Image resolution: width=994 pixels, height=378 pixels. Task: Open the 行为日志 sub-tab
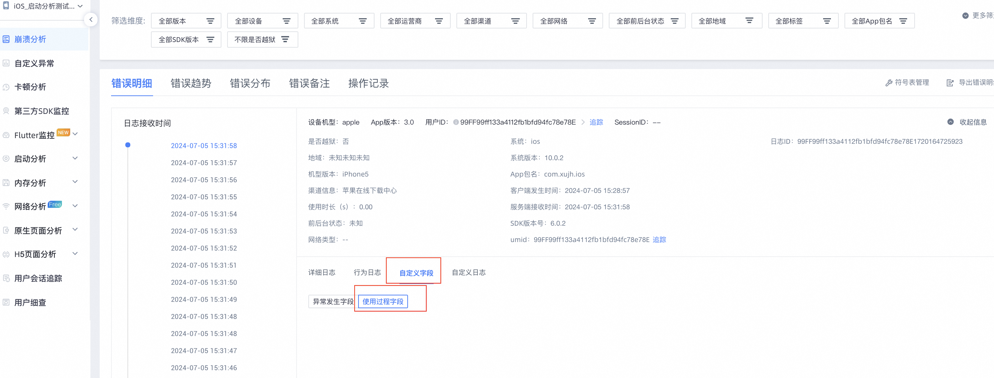[367, 272]
